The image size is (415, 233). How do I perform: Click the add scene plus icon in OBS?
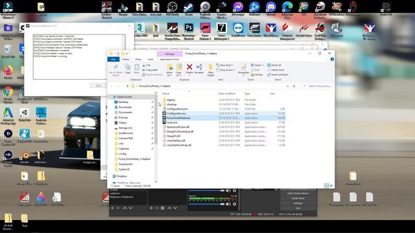point(112,208)
